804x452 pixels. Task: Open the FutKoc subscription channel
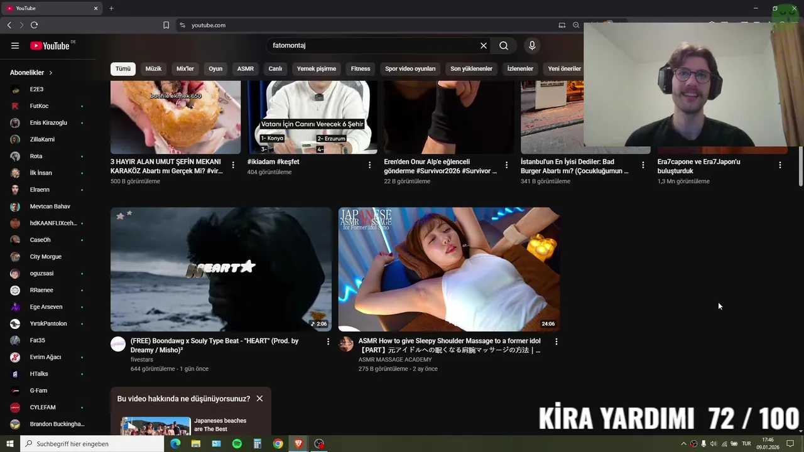[48, 106]
